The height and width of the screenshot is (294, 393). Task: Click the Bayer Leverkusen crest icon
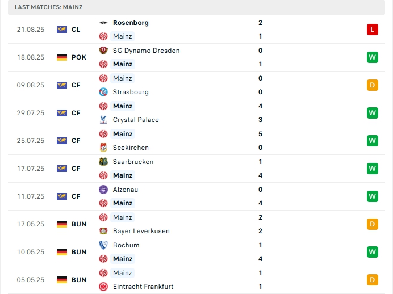(x=103, y=231)
